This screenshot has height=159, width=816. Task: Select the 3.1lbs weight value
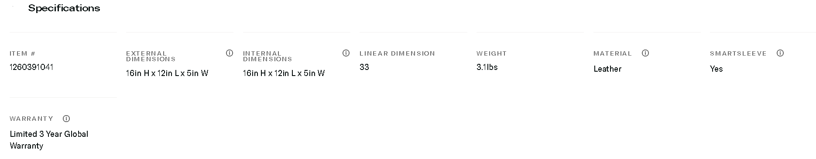tap(487, 67)
